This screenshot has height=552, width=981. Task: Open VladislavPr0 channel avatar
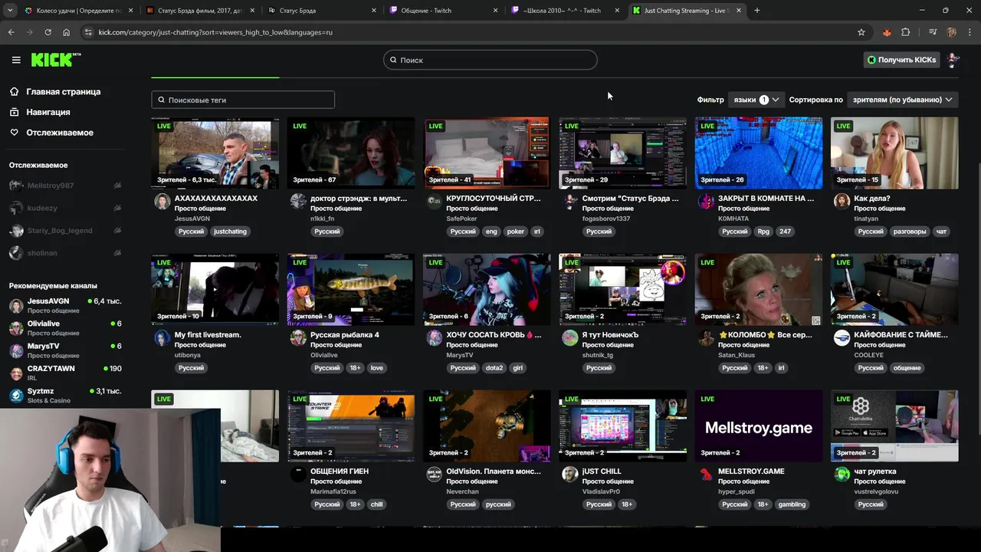click(x=570, y=475)
